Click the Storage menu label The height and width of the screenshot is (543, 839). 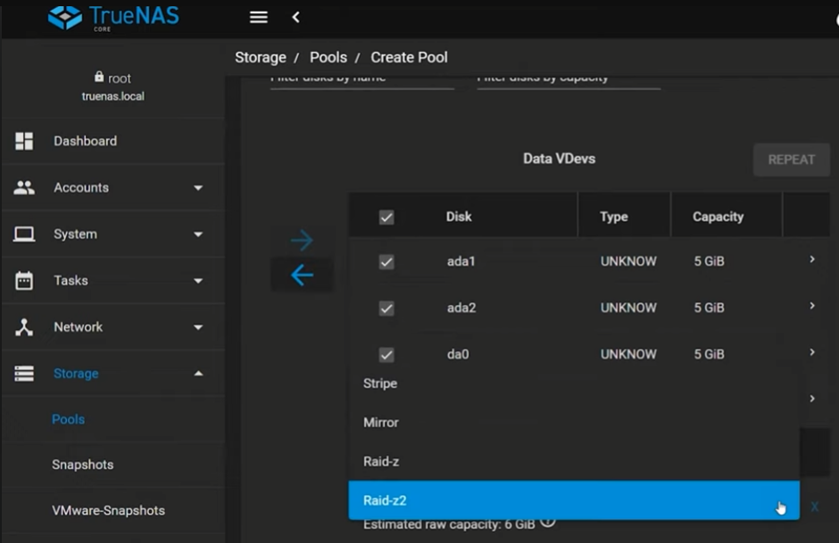pyautogui.click(x=76, y=374)
